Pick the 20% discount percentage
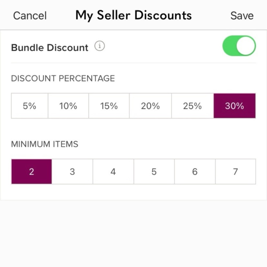 [x=150, y=106]
